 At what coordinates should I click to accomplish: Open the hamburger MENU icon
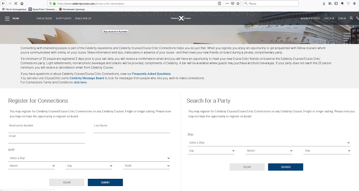coord(7,19)
